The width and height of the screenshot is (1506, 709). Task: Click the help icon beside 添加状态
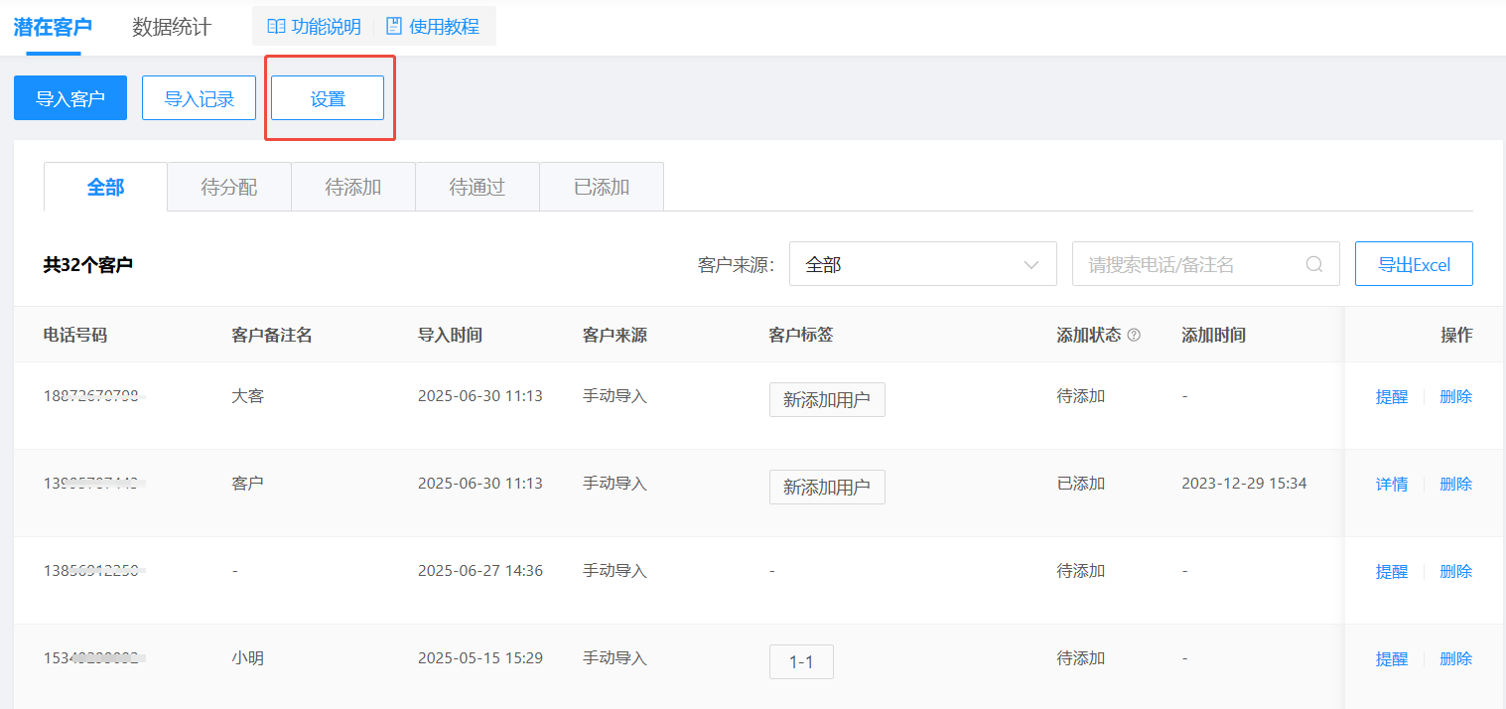point(1134,336)
